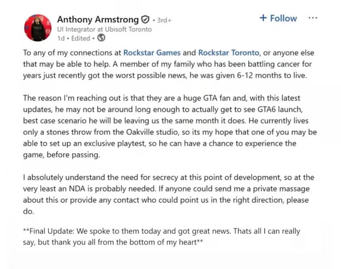
Task: Open the three-dot more options menu
Action: (x=313, y=18)
